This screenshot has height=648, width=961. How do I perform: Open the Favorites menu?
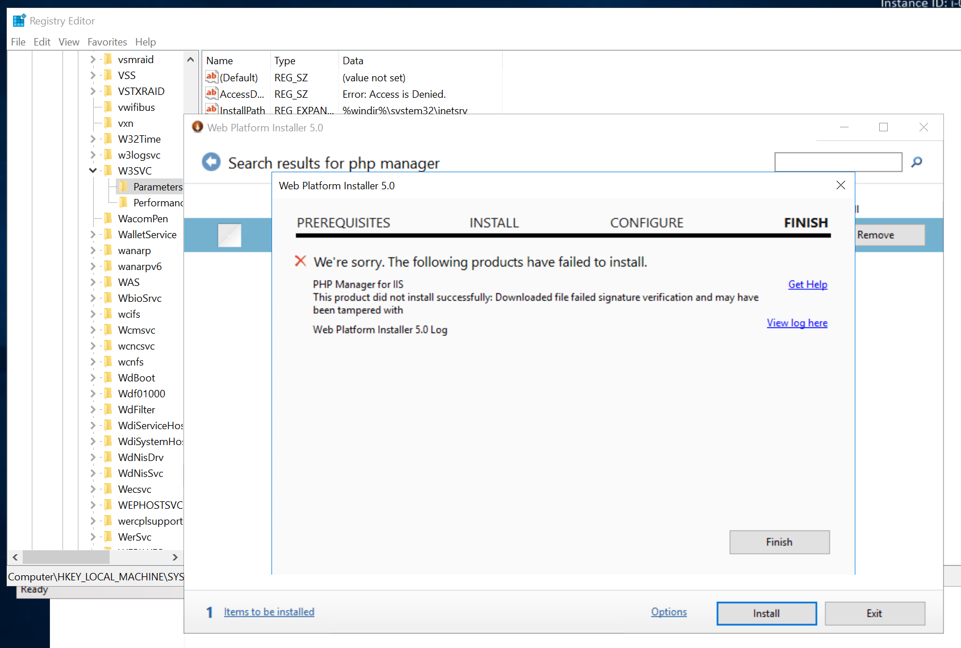[107, 41]
